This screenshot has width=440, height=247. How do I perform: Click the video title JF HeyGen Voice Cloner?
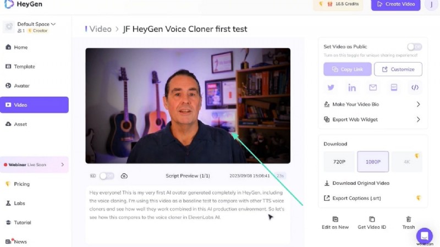185,29
